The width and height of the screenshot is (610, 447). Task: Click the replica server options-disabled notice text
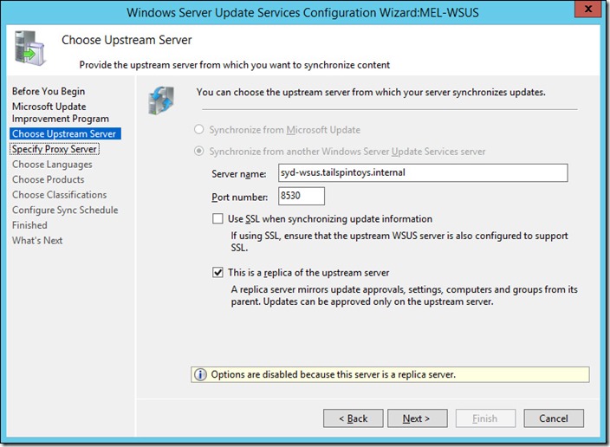[x=333, y=374]
